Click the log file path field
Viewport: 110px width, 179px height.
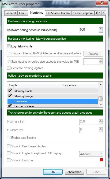[44, 54]
